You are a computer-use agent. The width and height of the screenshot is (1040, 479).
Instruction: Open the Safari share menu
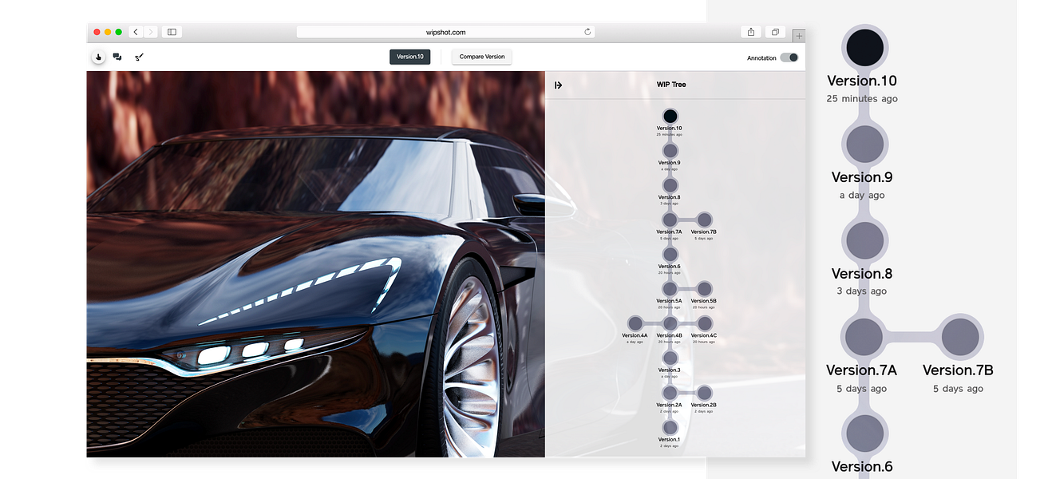point(751,32)
